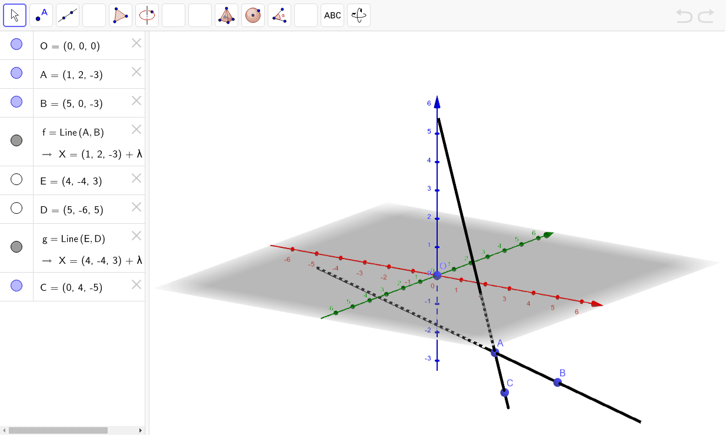
Task: Click the green y-axis arrowhead
Action: tap(548, 235)
